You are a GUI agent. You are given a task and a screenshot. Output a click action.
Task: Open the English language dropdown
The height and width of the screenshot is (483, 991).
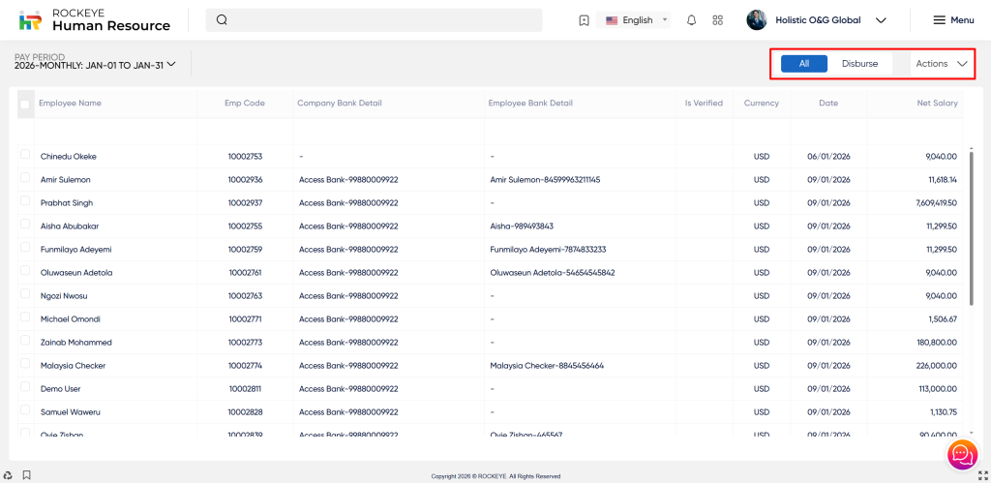point(636,20)
